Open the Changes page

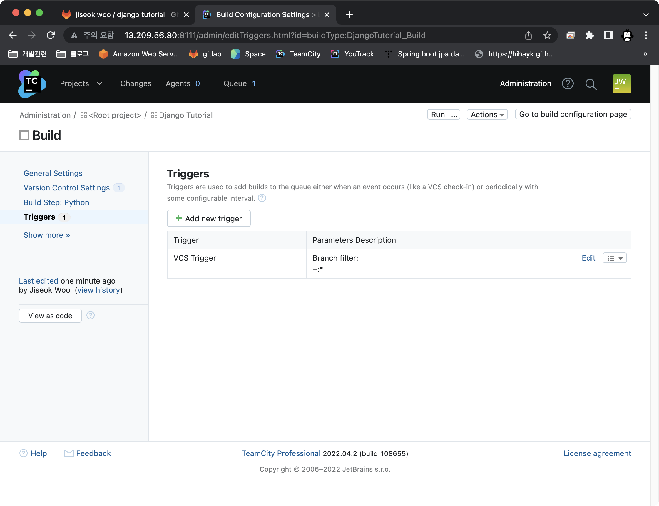pos(136,83)
